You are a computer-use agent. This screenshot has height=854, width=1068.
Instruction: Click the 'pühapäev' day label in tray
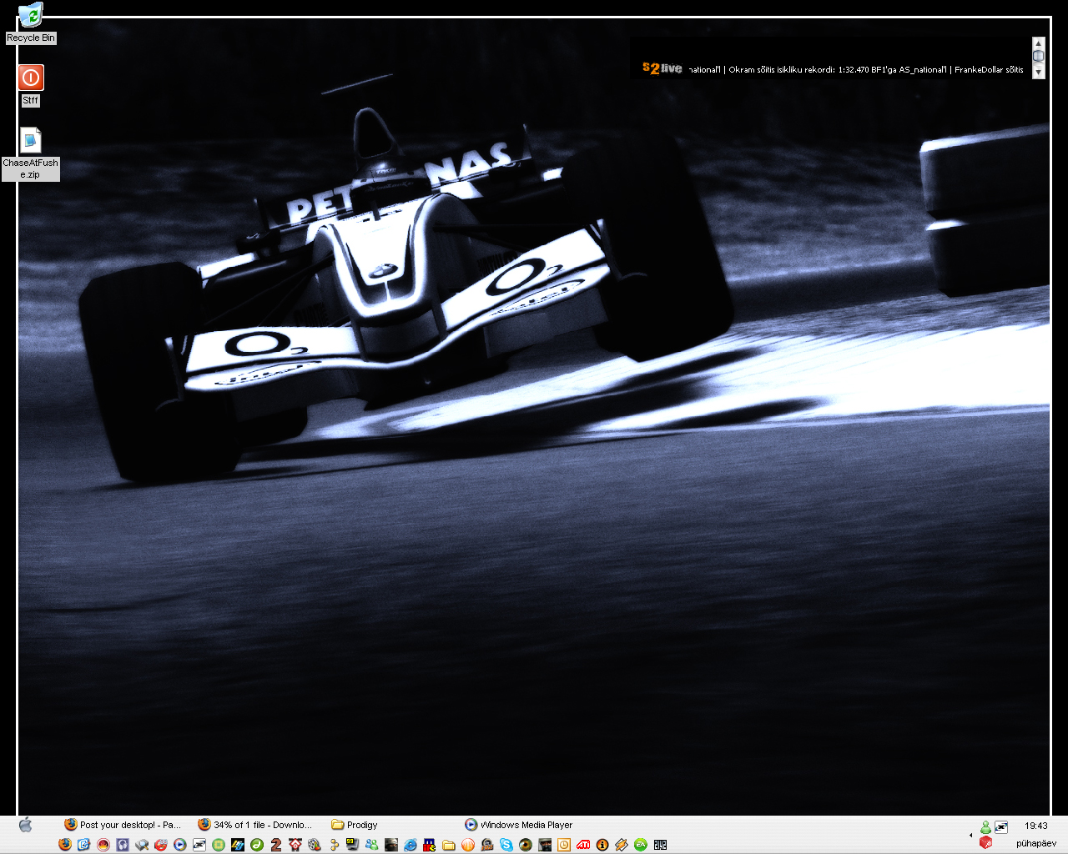[x=1036, y=843]
